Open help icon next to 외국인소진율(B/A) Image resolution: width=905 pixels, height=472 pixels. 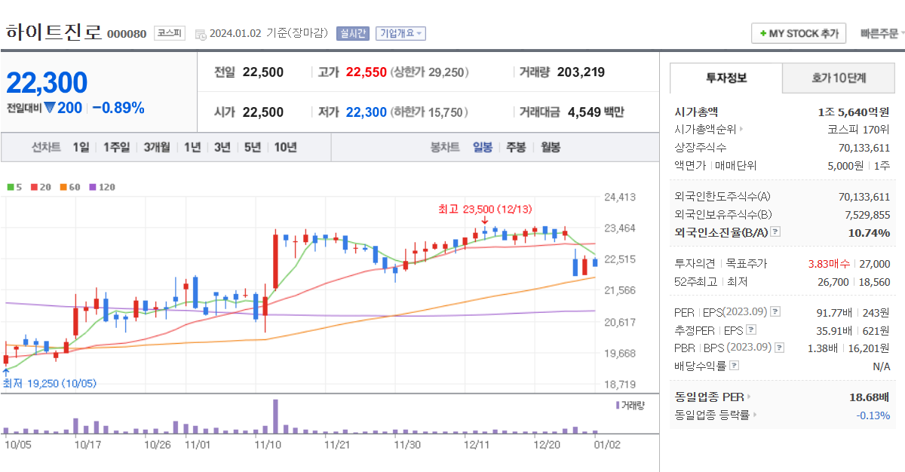coord(775,232)
